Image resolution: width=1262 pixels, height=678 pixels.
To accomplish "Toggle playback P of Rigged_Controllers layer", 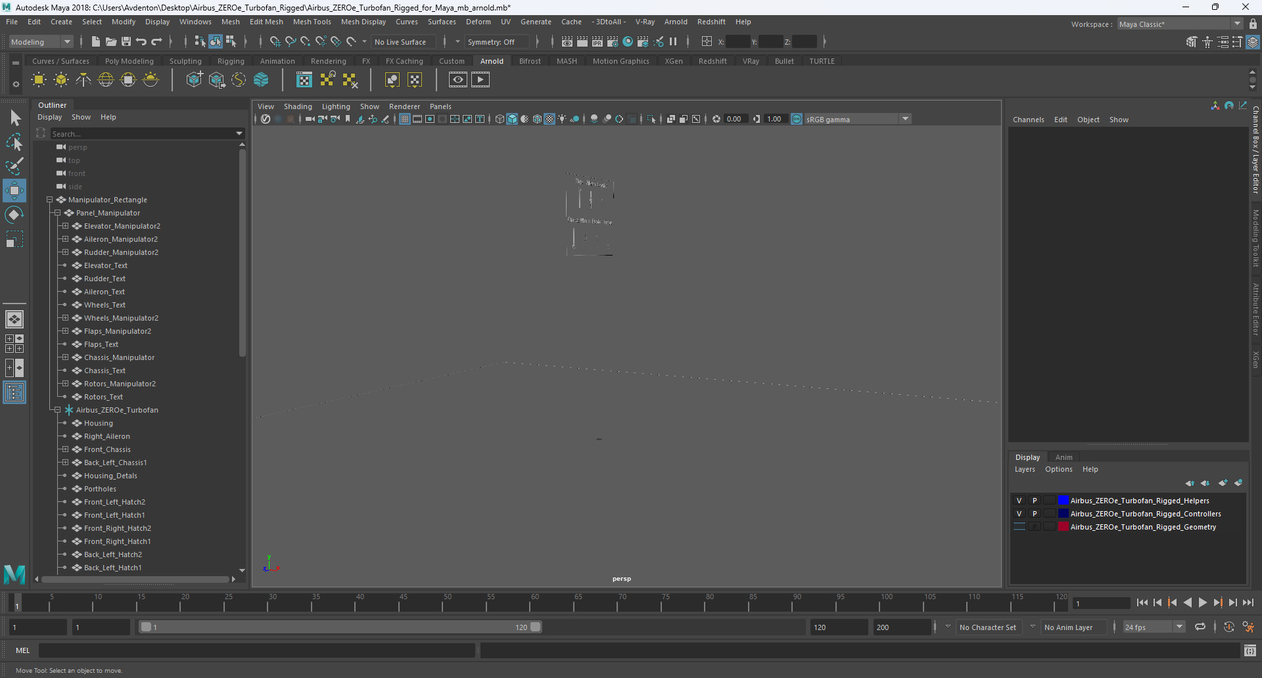I will pyautogui.click(x=1035, y=514).
